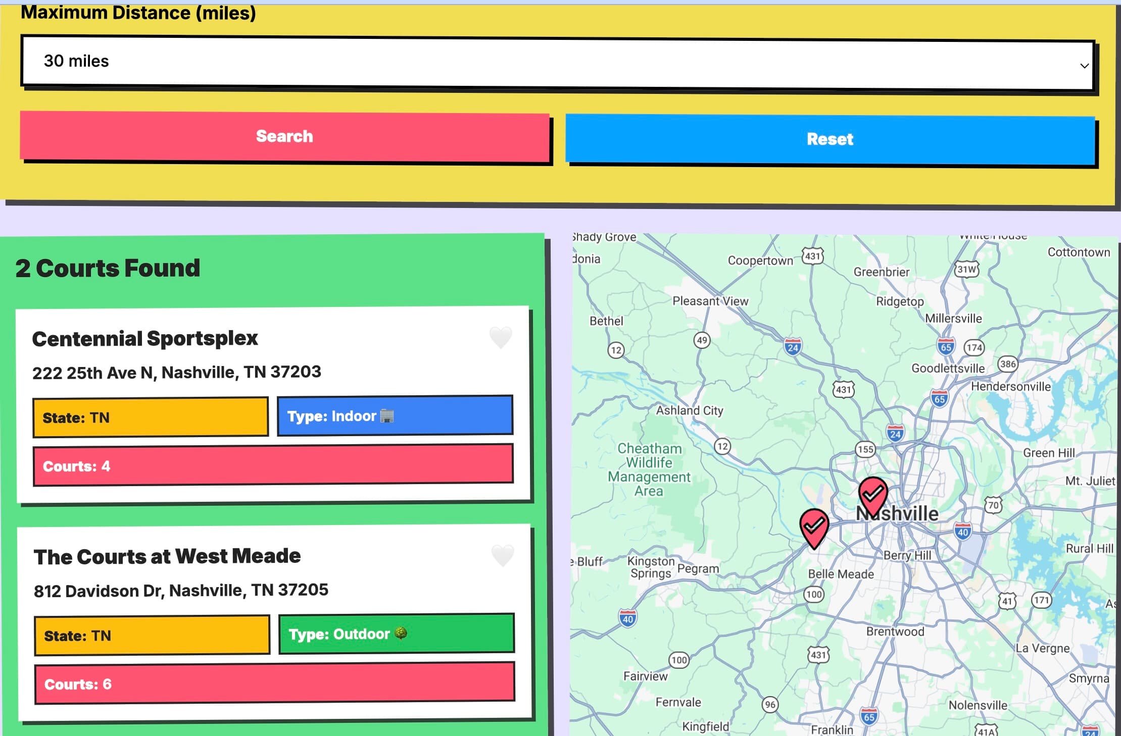Click the outdoor tree emoji icon
1121x736 pixels.
pos(401,633)
